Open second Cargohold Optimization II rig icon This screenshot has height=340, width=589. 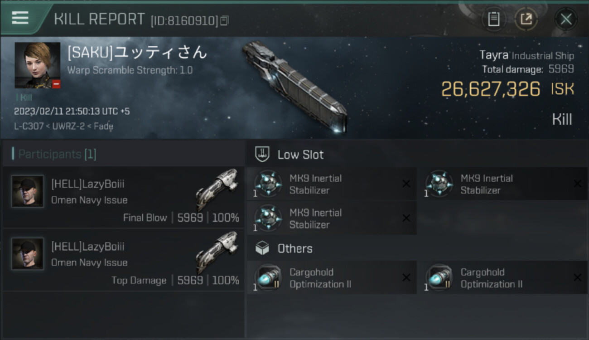(439, 277)
